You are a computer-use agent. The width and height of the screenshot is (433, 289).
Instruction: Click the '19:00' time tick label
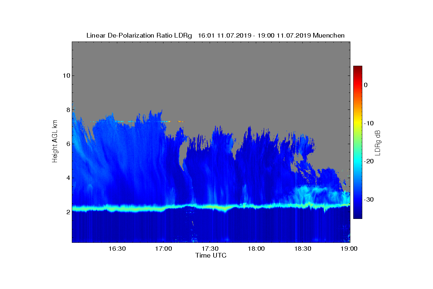[350, 249]
